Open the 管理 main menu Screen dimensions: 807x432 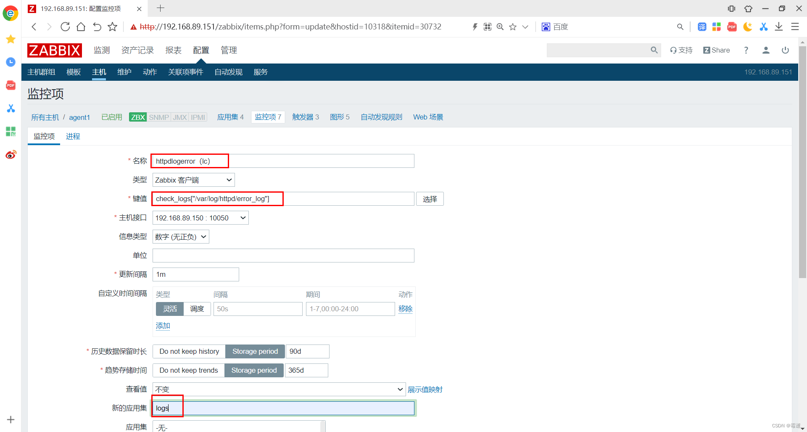click(x=229, y=50)
